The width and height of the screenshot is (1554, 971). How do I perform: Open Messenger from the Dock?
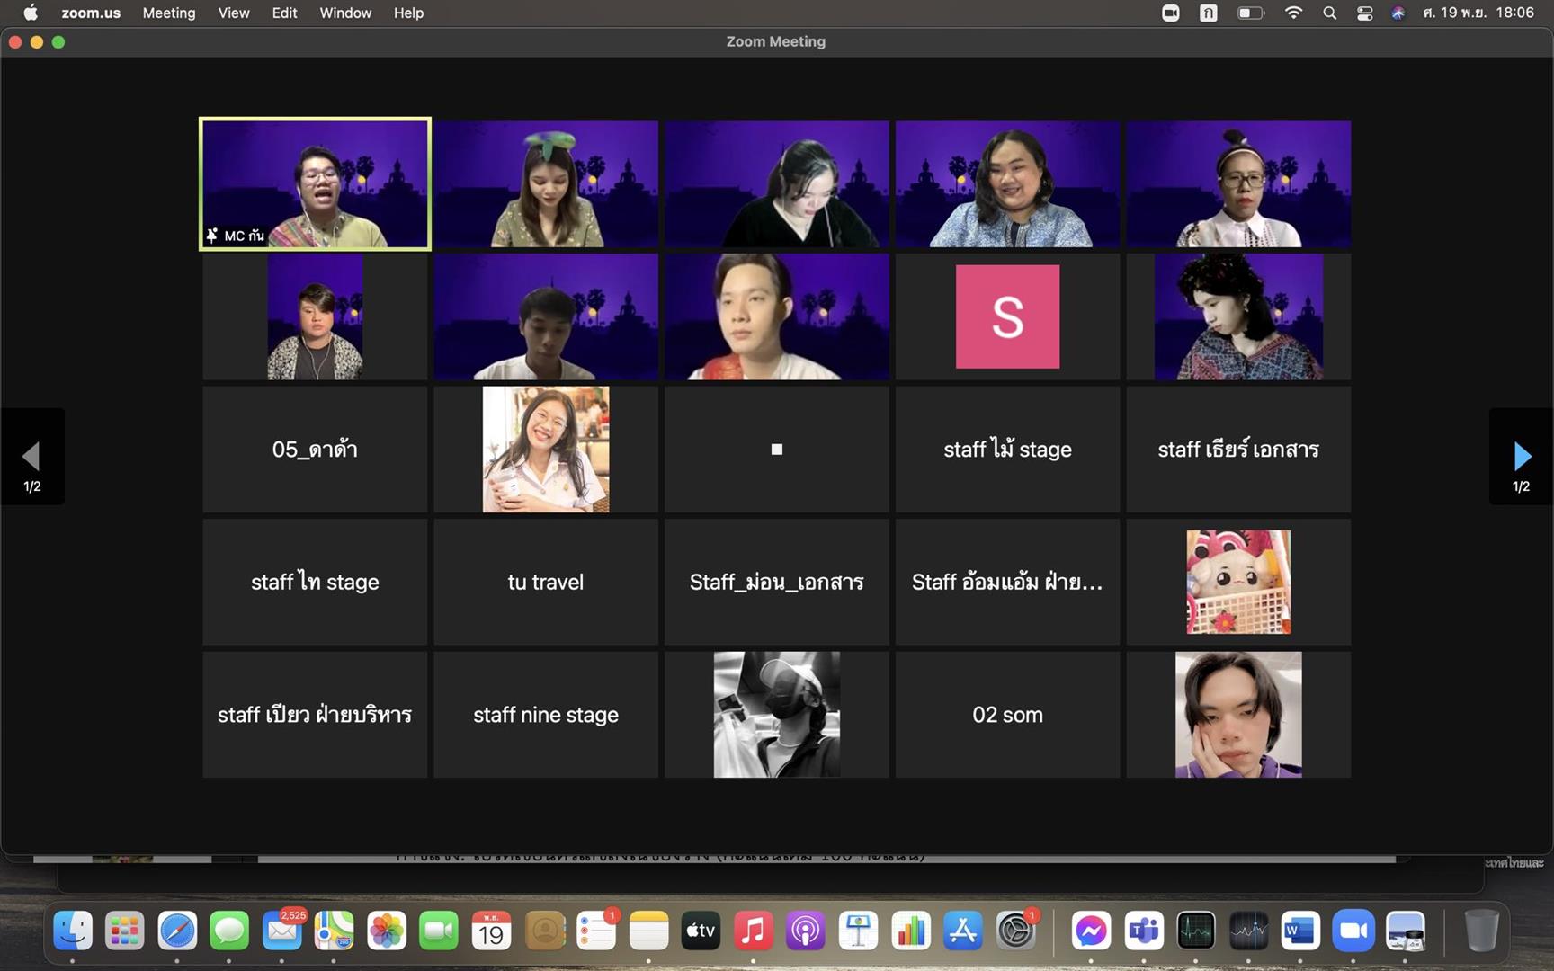pyautogui.click(x=1091, y=931)
